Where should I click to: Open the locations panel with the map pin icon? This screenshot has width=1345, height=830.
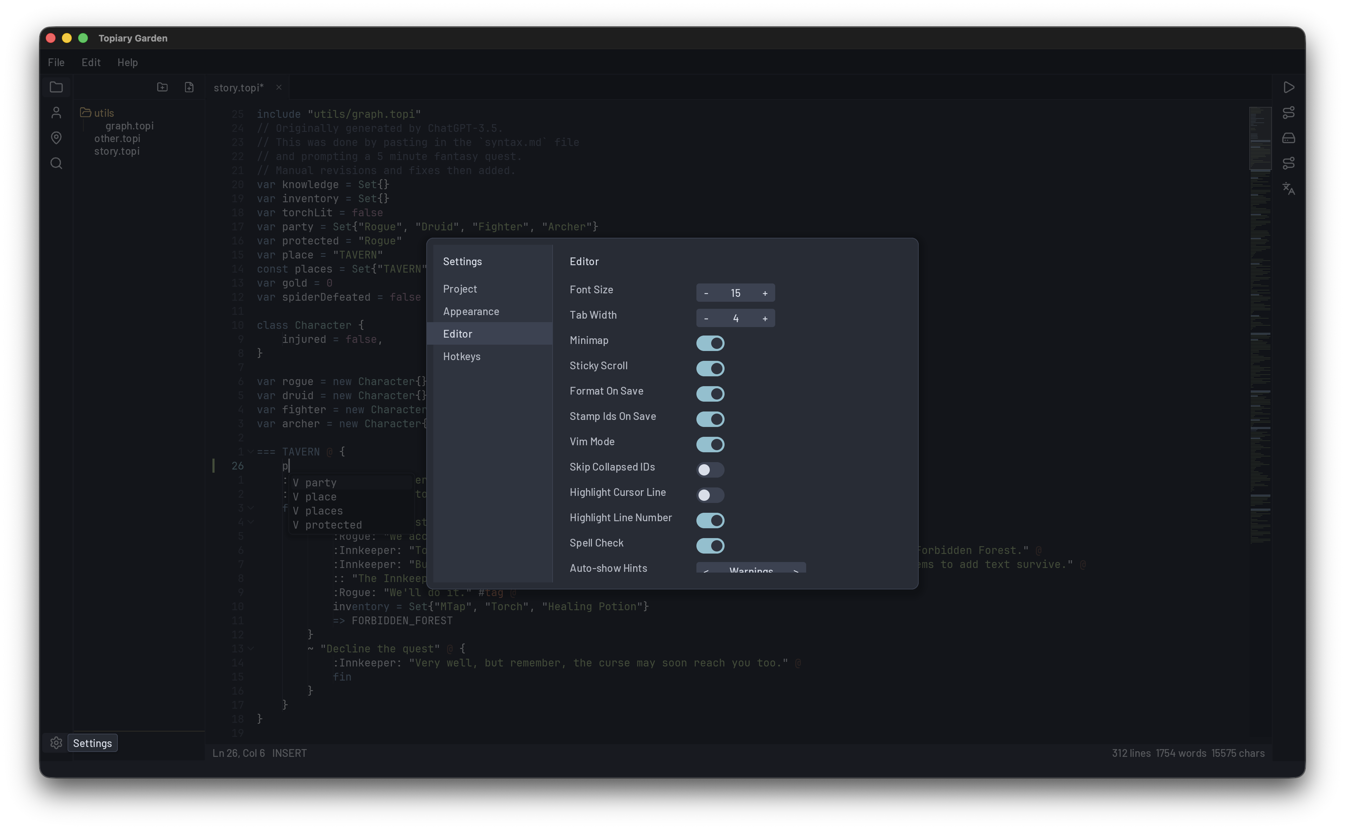tap(56, 138)
